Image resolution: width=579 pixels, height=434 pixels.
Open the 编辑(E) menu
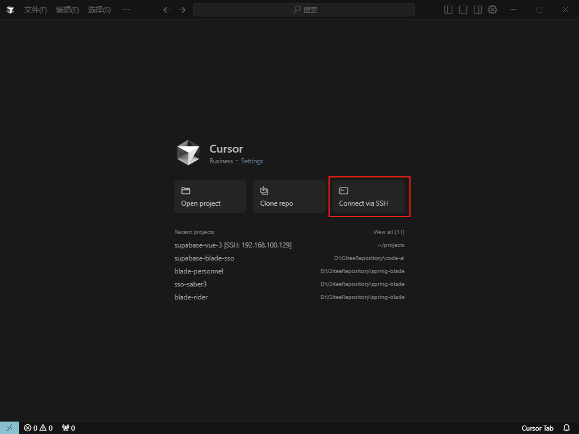click(x=67, y=10)
